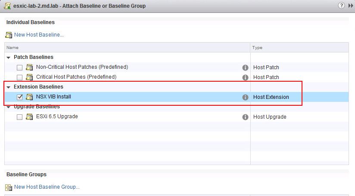The width and height of the screenshot is (355, 196).
Task: Open the help question mark icon
Action: click(341, 6)
